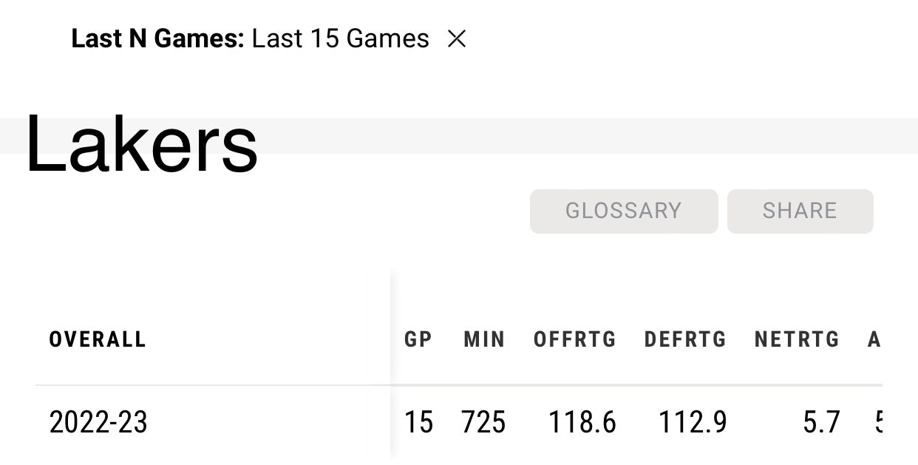Open the Glossary
Viewport: 918px width, 465px height.
[623, 211]
